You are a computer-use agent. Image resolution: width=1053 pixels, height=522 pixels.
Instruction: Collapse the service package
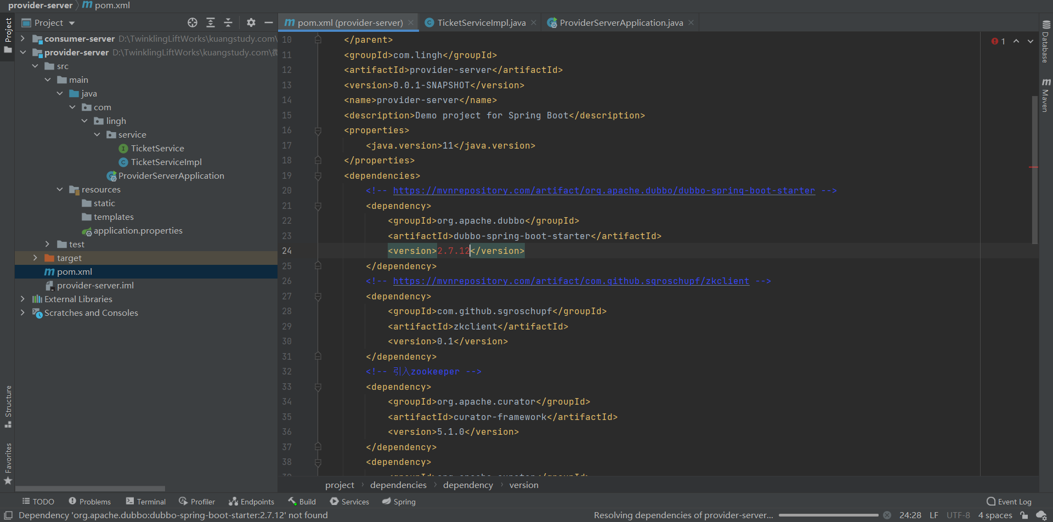(97, 134)
